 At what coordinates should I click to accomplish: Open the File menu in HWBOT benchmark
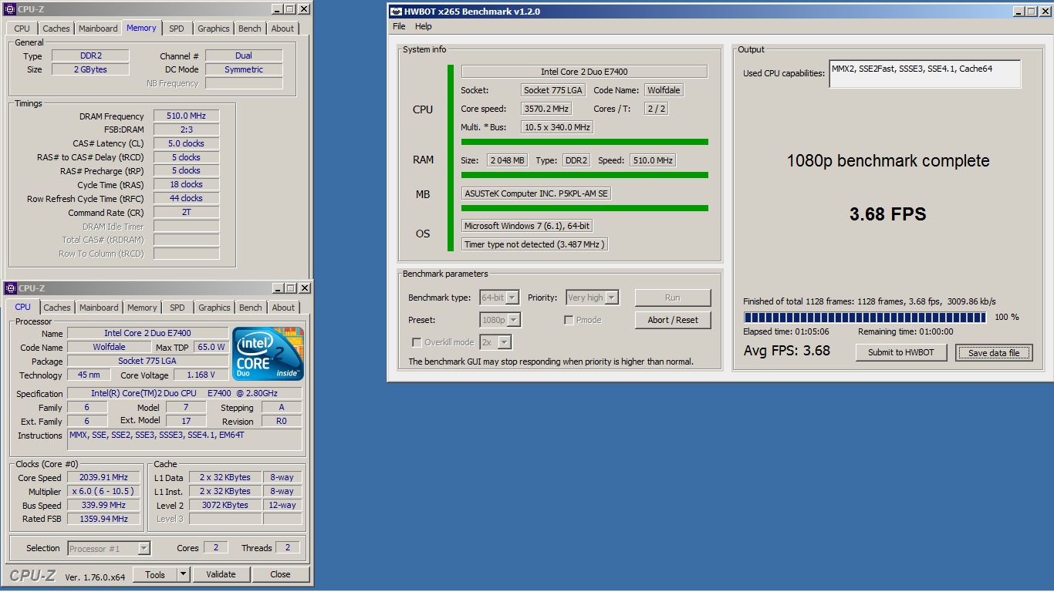399,26
